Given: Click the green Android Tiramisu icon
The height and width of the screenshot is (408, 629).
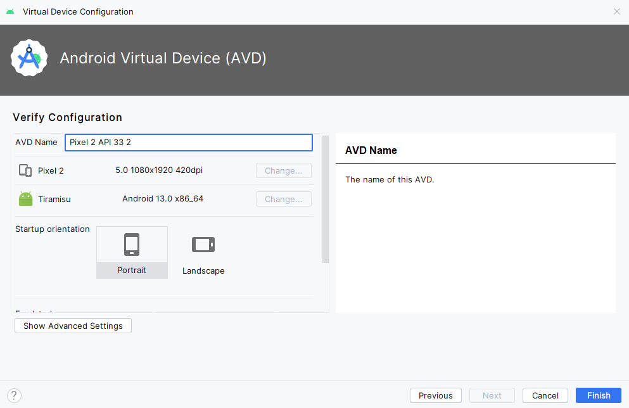Looking at the screenshot, I should point(26,199).
